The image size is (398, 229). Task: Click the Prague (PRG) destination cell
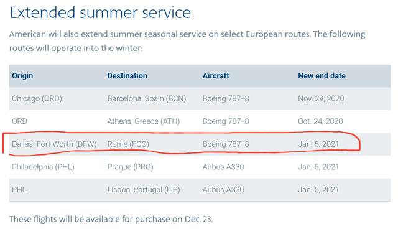(x=130, y=167)
